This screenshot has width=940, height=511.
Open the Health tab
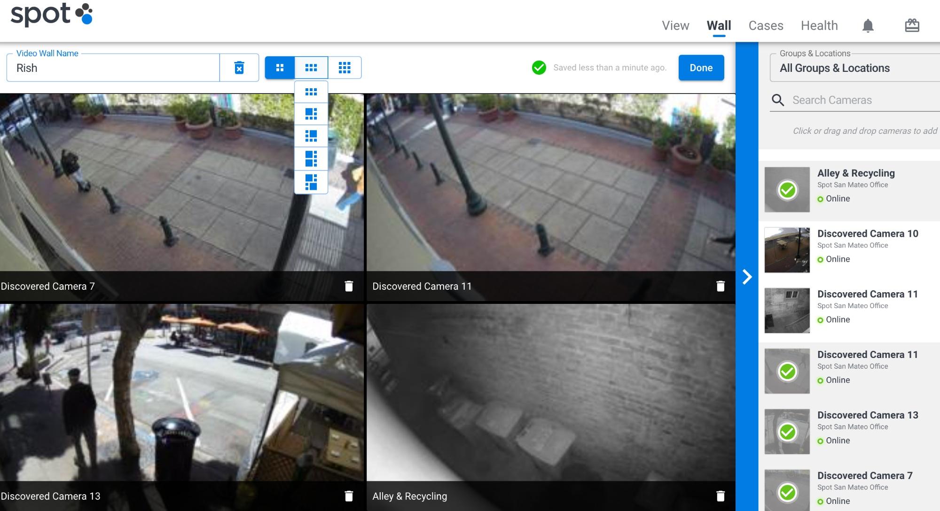point(819,25)
